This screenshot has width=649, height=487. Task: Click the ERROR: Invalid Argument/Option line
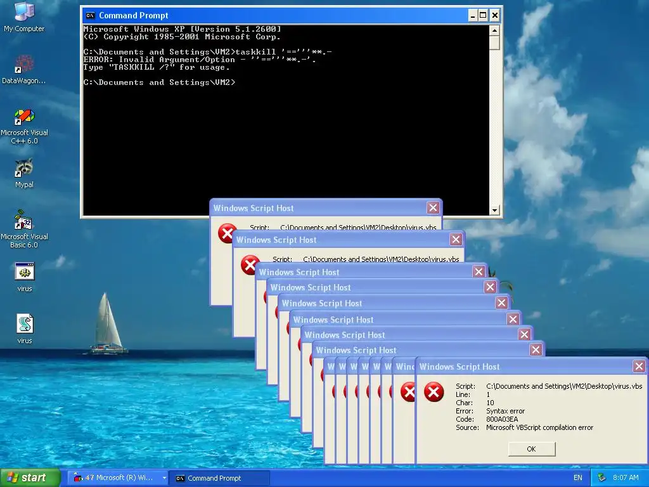[200, 60]
